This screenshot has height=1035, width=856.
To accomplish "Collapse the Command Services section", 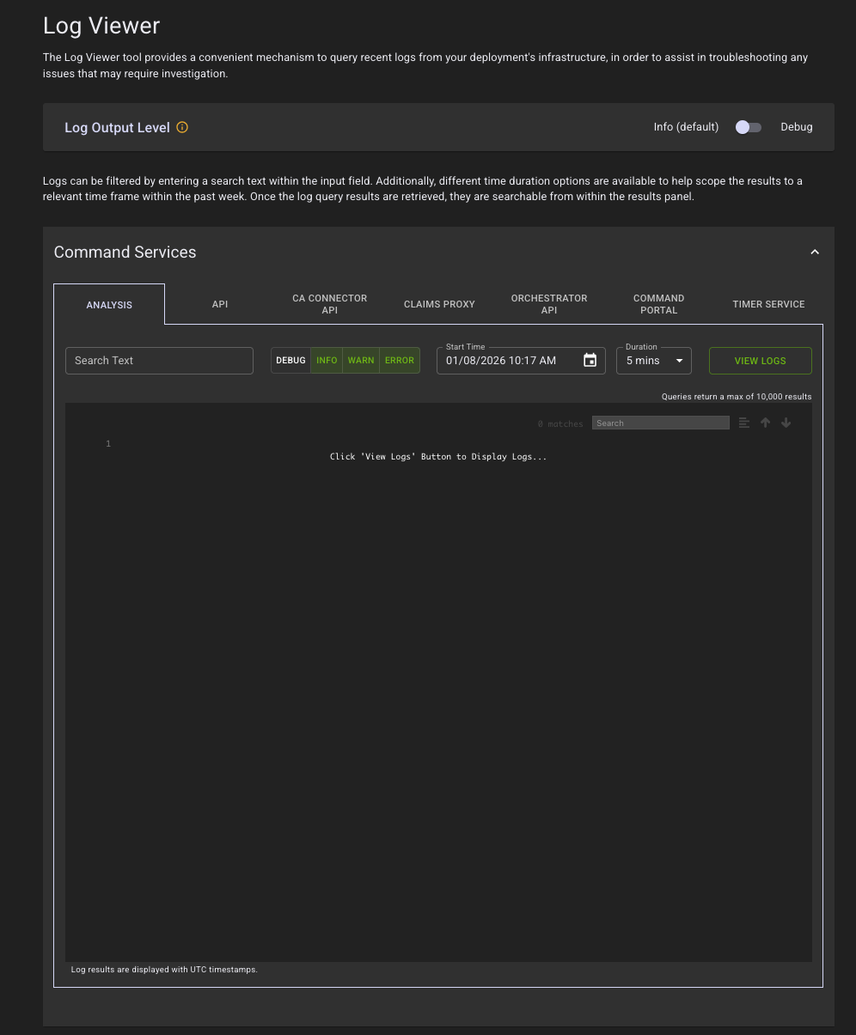I will coord(815,252).
